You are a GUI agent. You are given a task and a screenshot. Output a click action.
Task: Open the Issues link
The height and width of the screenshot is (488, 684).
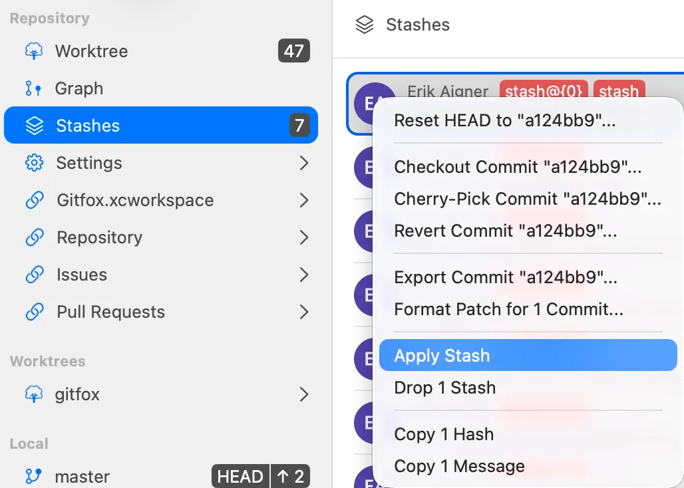(x=161, y=275)
